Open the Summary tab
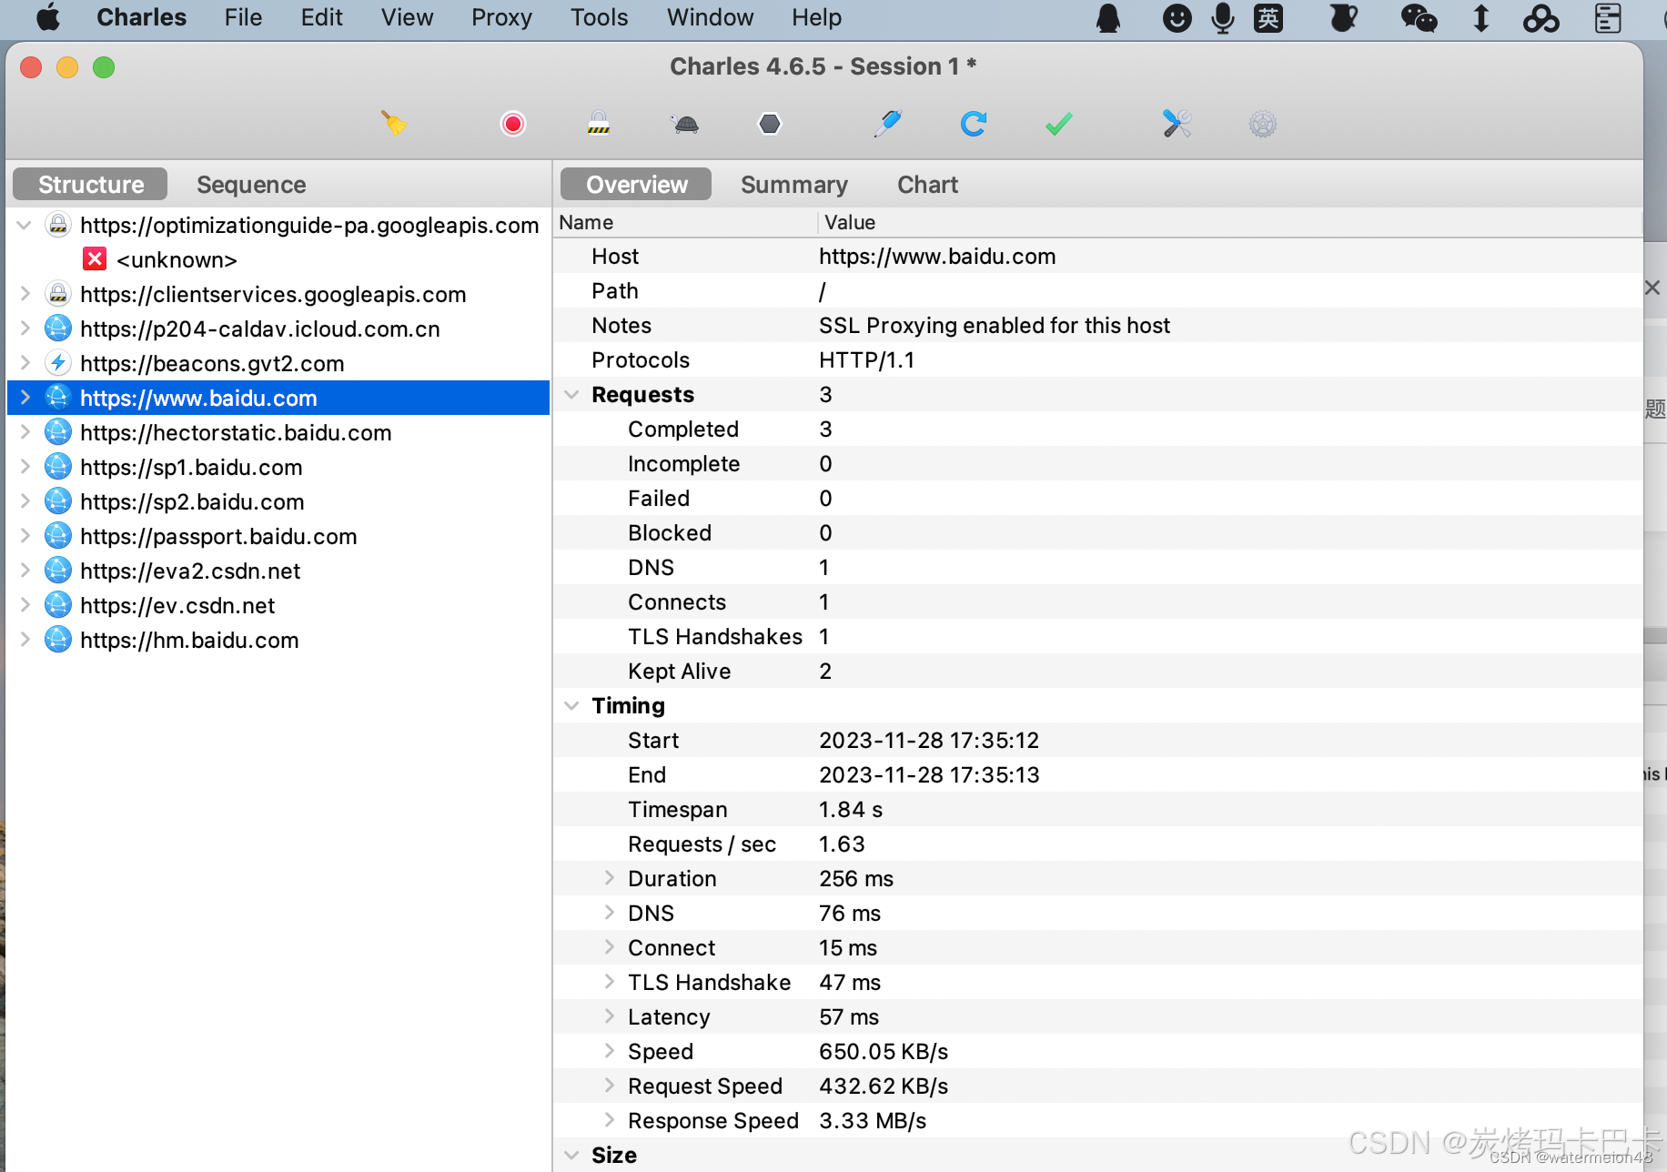 tap(793, 185)
